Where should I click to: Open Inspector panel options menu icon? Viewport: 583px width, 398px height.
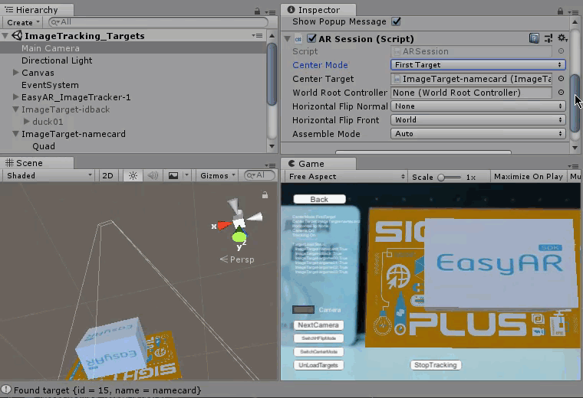[573, 12]
